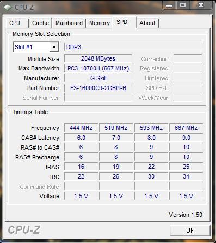Click the Memory Slot Selection group label
Screen dimensions: 216x243
[41, 34]
